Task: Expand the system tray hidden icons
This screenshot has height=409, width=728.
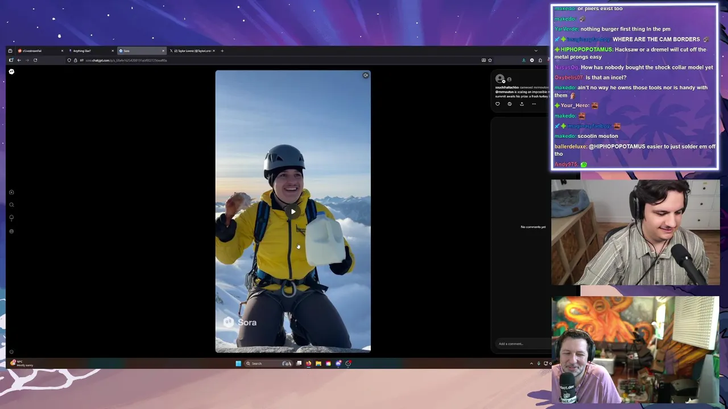Action: pyautogui.click(x=531, y=364)
